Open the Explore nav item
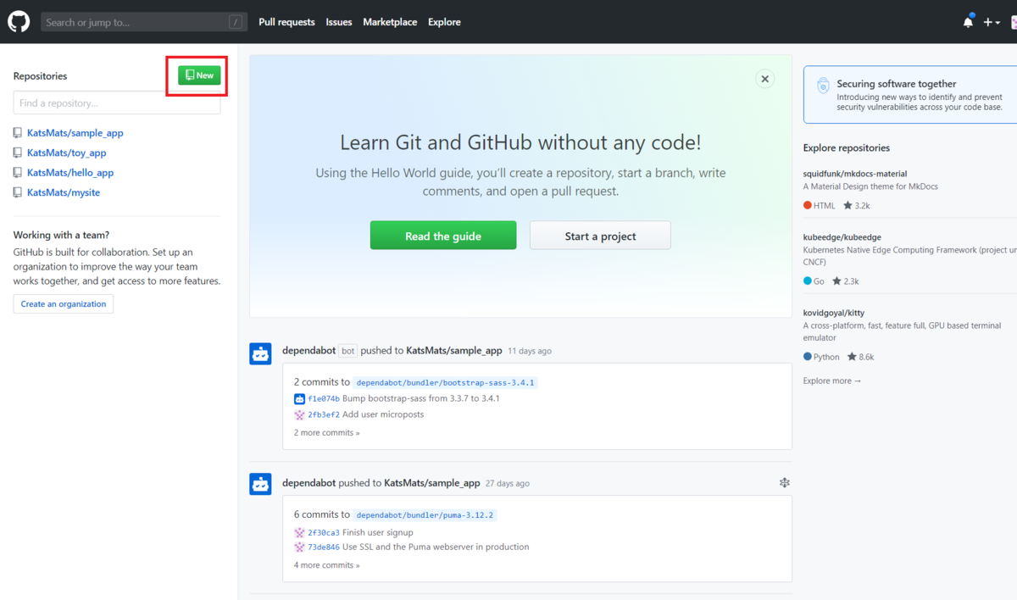The height and width of the screenshot is (600, 1017). (x=444, y=22)
